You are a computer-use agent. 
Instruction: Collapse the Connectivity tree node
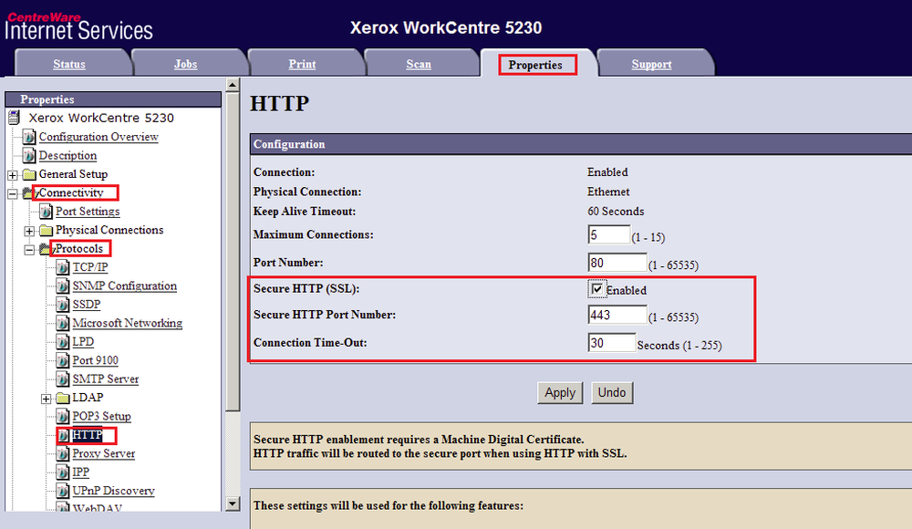coord(13,193)
